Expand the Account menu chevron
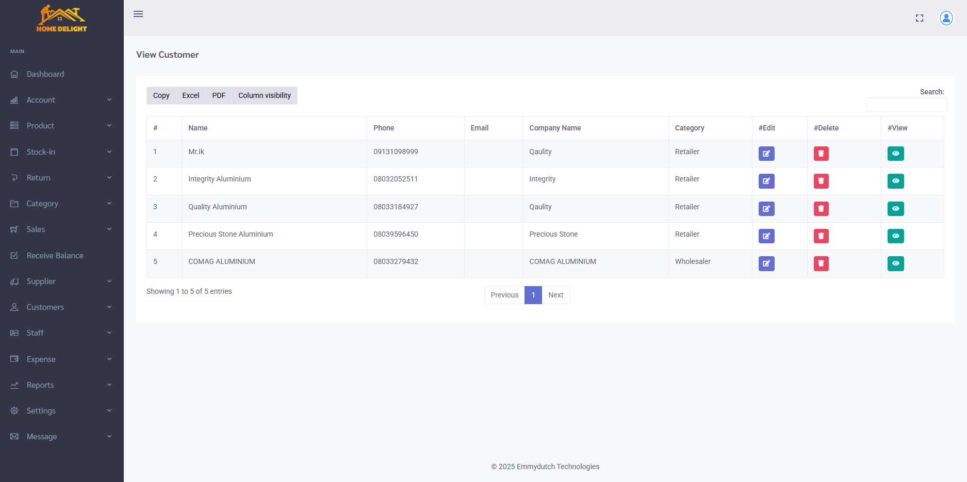 109,100
